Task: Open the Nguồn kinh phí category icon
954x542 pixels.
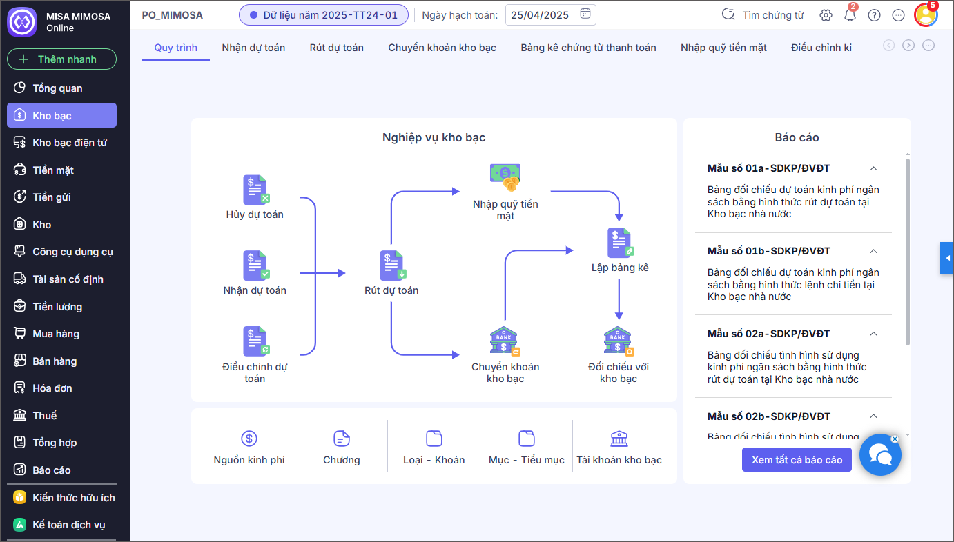Action: coord(249,439)
